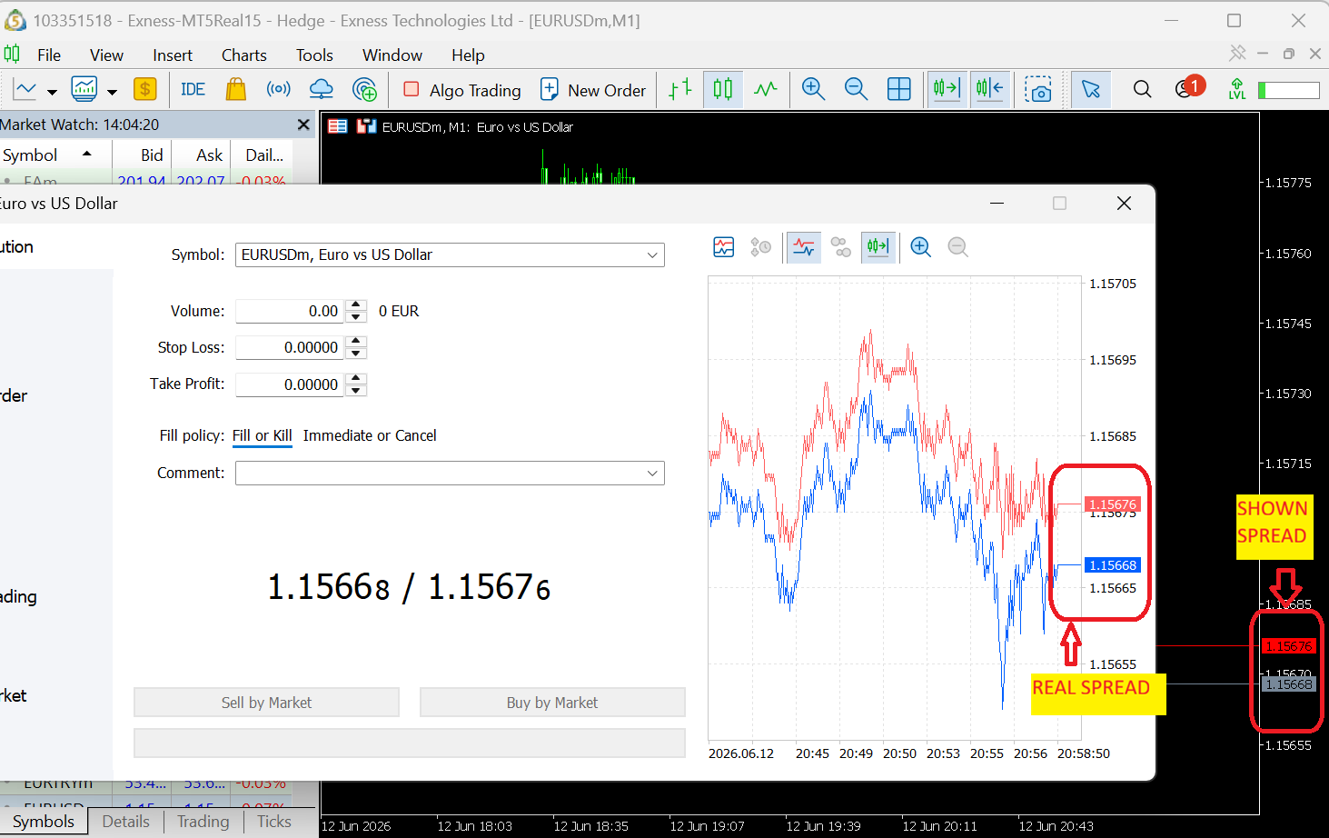1329x838 pixels.
Task: Open the line chart type dropdown arrow
Action: 52,91
